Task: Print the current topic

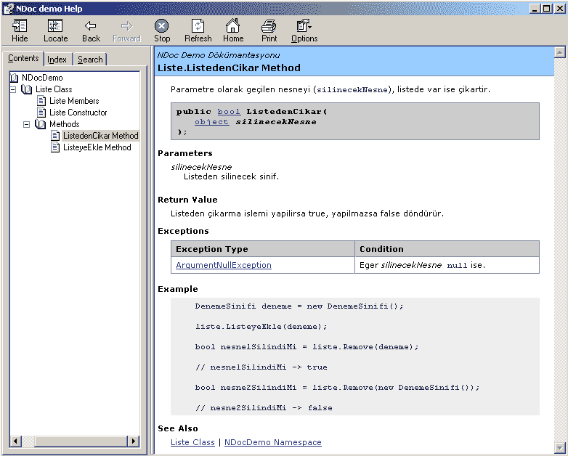Action: pos(269,26)
